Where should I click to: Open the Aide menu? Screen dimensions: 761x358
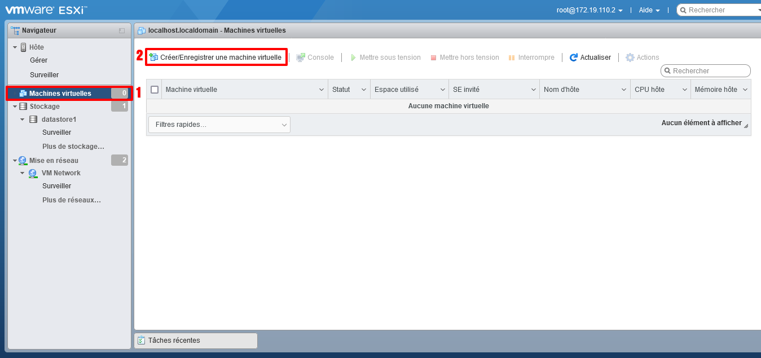649,10
